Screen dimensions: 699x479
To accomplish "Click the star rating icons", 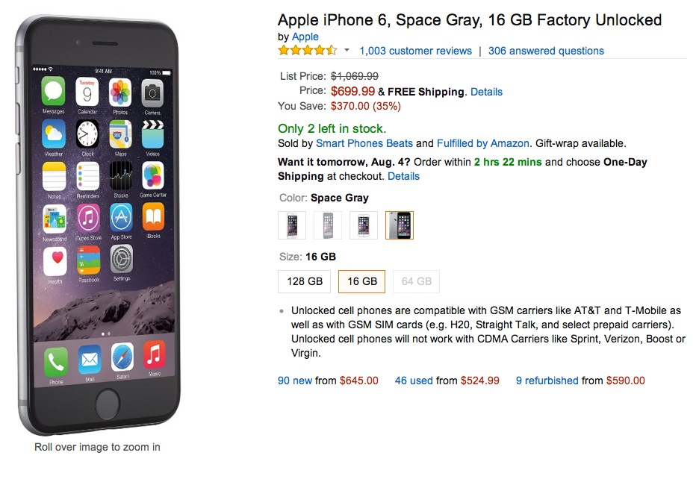I will click(x=308, y=51).
